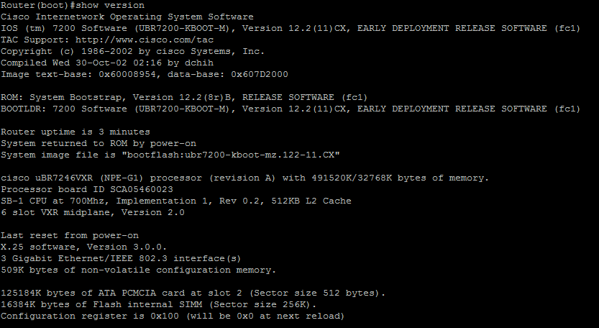Click the "6 slot VXR midplane" line

coord(93,212)
